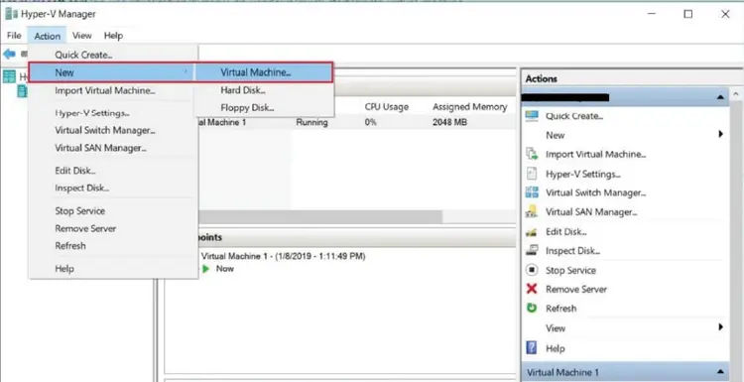
Task: Click Virtual SAN Manager icon in Actions pane
Action: point(532,211)
